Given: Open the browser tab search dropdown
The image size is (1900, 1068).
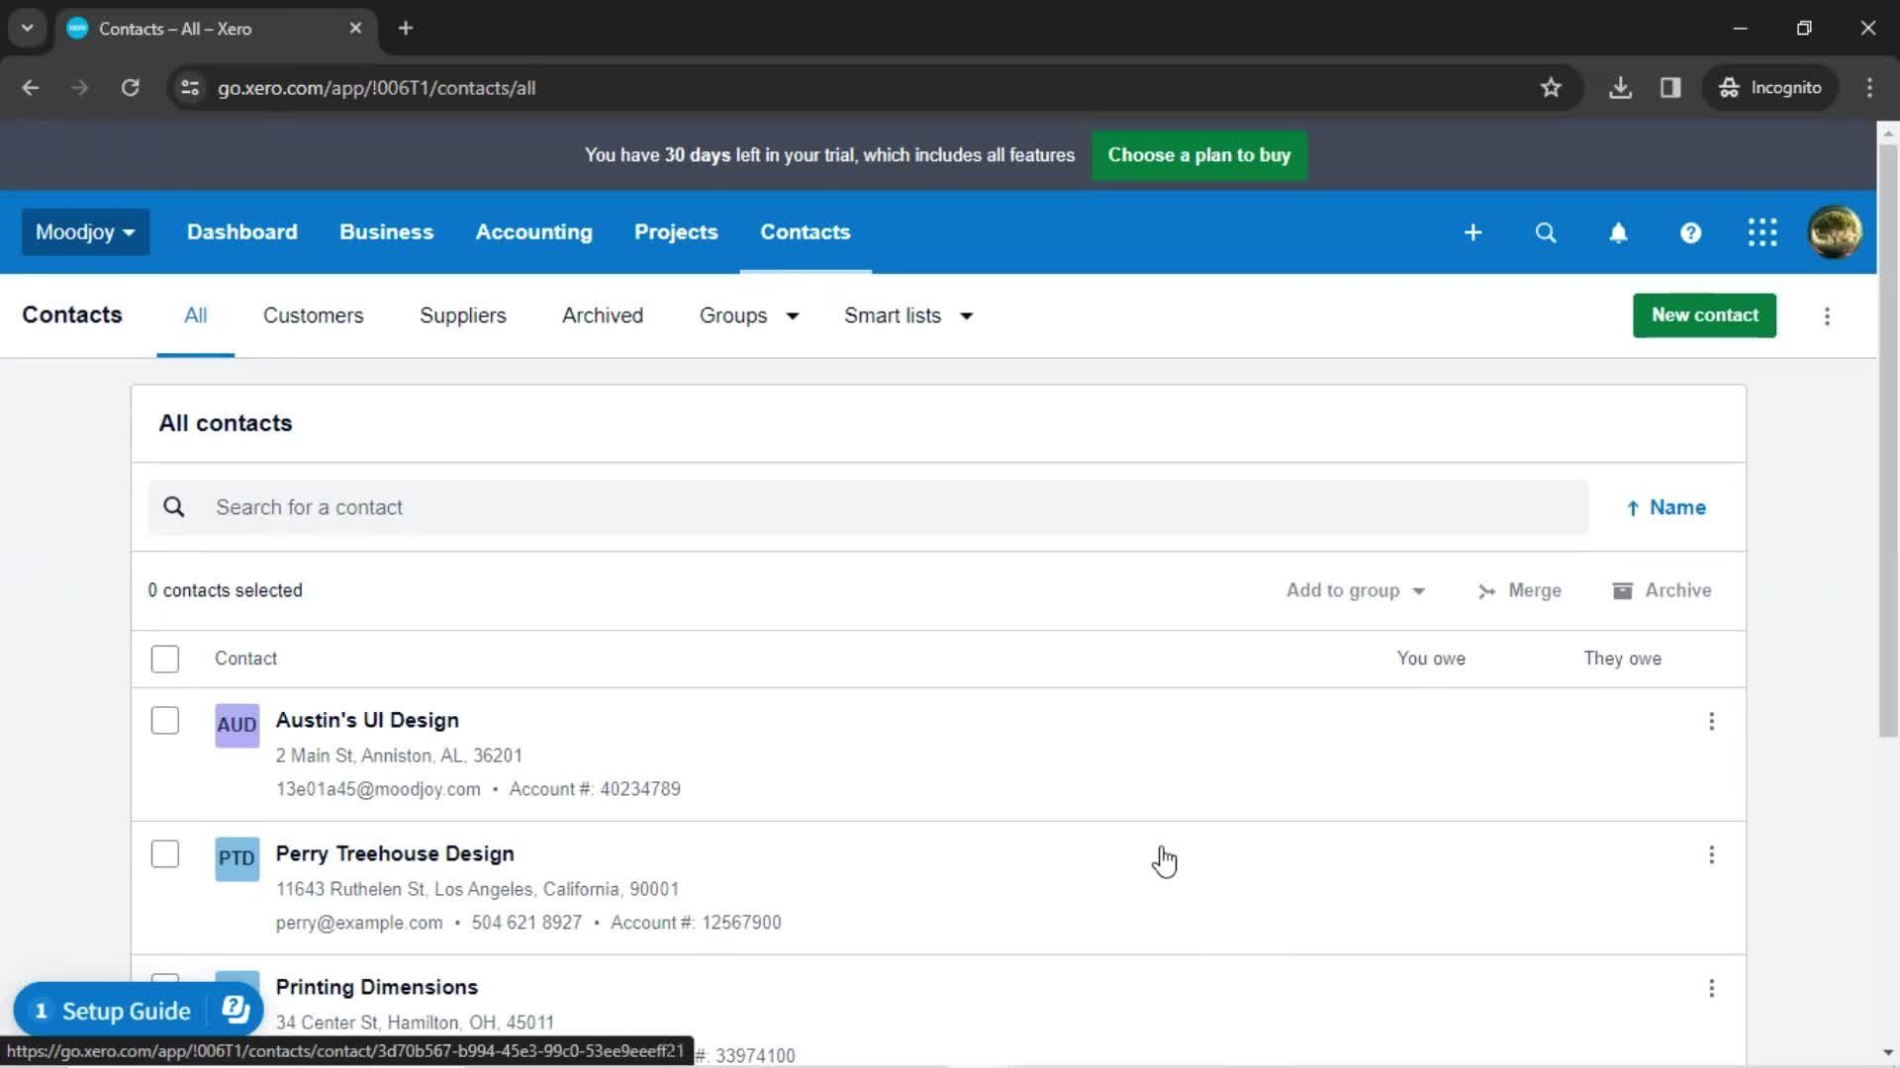Looking at the screenshot, I should click(x=27, y=29).
